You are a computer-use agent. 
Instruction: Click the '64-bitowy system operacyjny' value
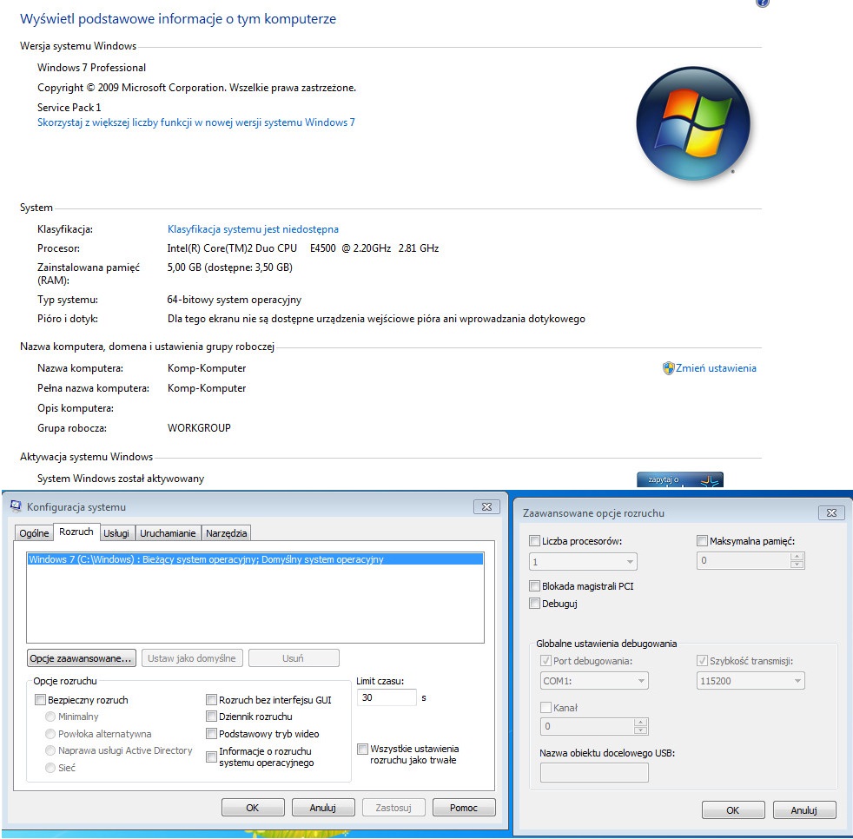pos(234,300)
